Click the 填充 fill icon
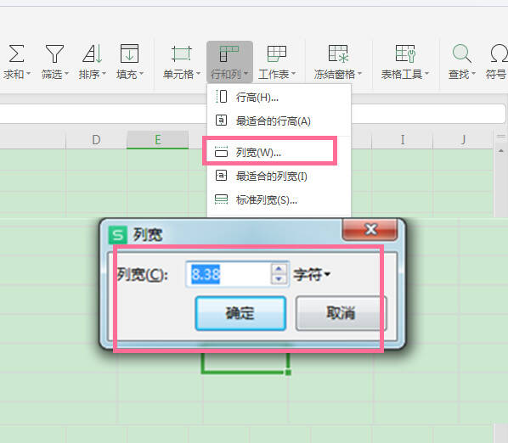The height and width of the screenshot is (443, 508). pos(129,53)
